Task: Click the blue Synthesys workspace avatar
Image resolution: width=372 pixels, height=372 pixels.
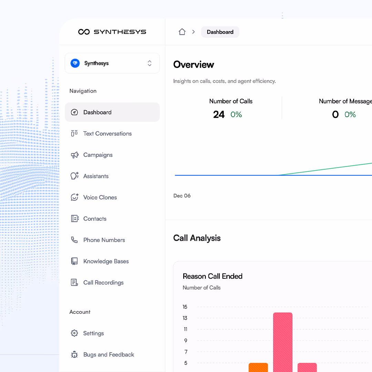Action: click(75, 63)
